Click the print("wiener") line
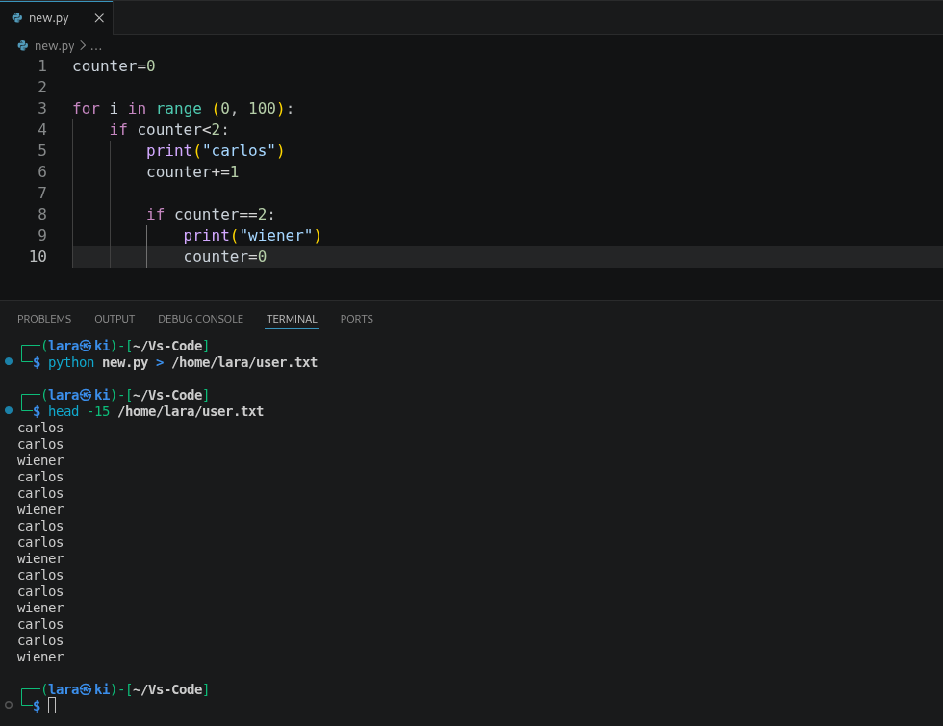 point(252,235)
